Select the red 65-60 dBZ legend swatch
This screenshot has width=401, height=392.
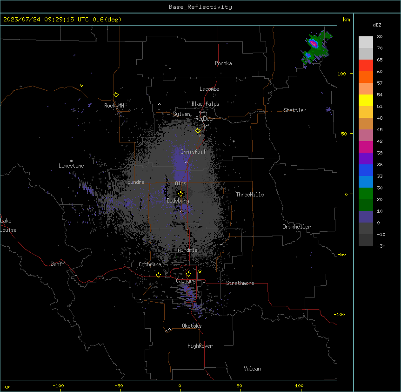(366, 65)
